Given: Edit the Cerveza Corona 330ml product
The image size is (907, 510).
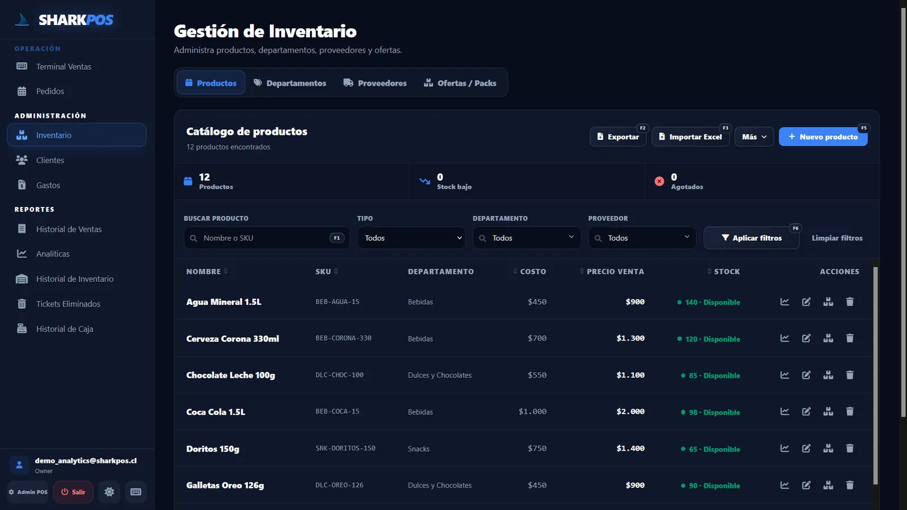Looking at the screenshot, I should (x=806, y=338).
